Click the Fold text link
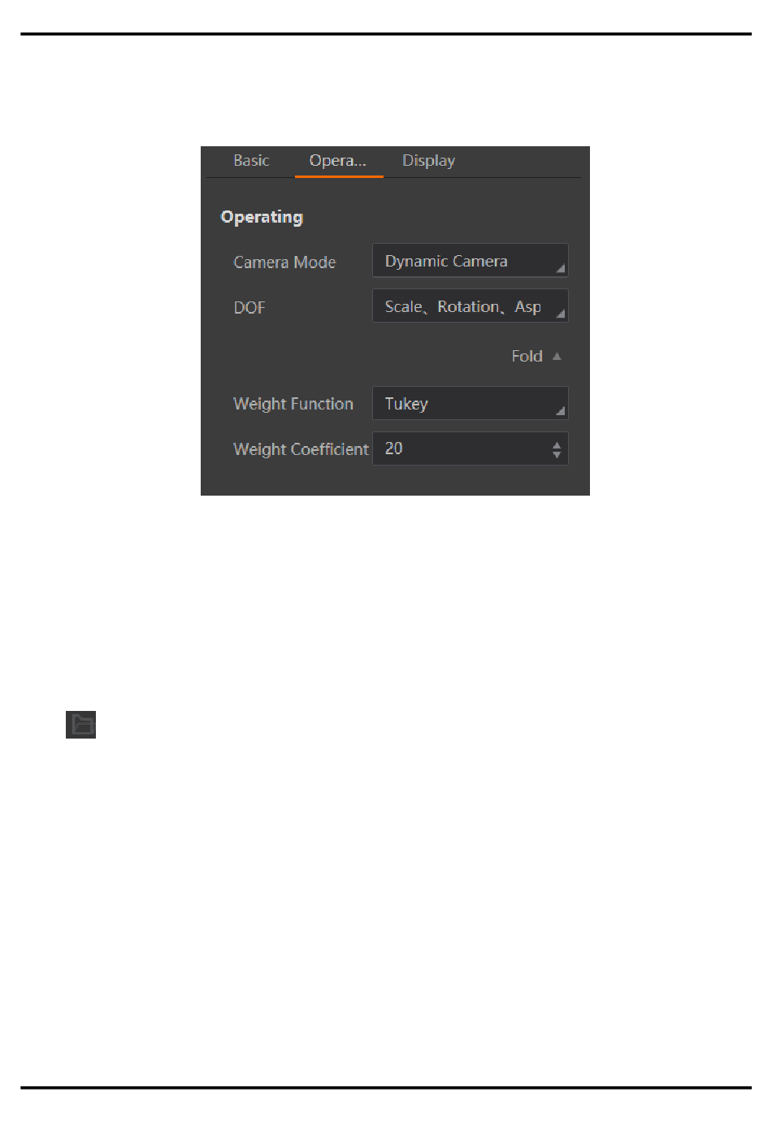The image size is (772, 1144). coord(527,356)
